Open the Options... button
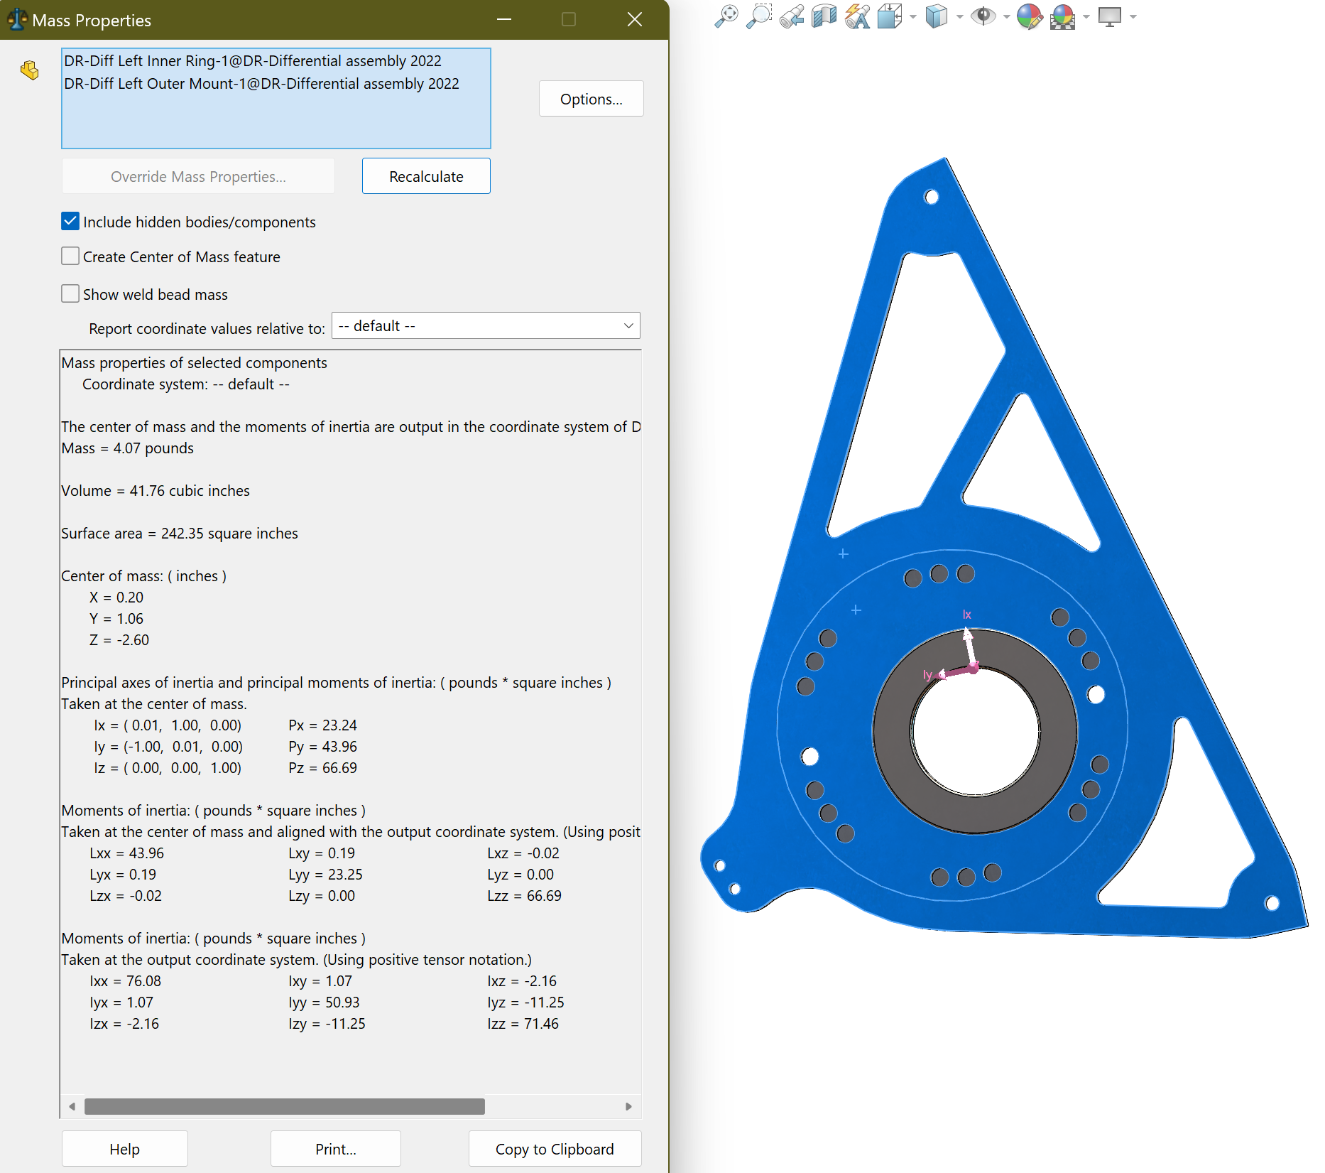Screen dimensions: 1325x1173 coord(591,99)
